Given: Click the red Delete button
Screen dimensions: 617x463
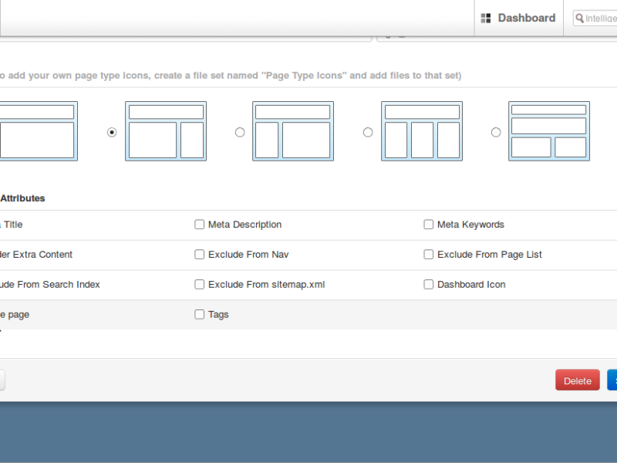Looking at the screenshot, I should (x=577, y=380).
